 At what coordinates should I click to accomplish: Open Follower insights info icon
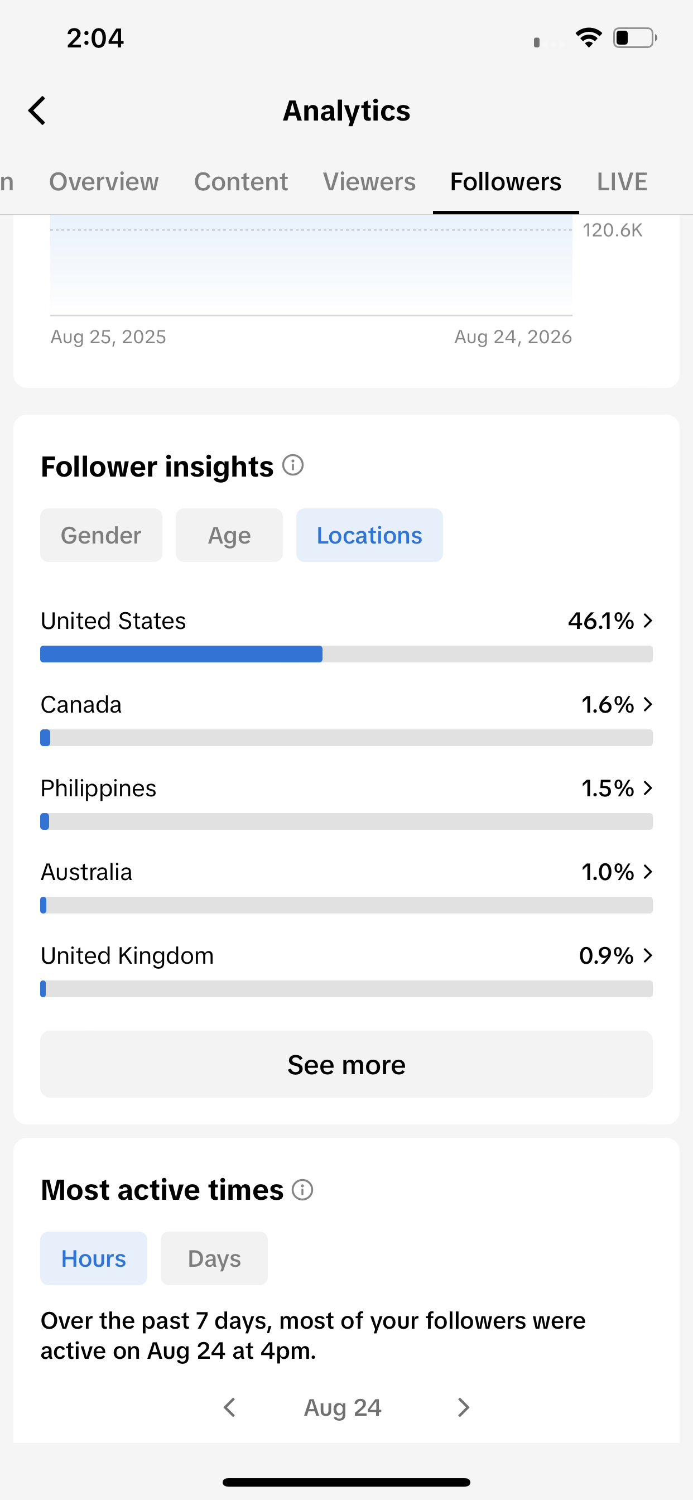pos(293,465)
